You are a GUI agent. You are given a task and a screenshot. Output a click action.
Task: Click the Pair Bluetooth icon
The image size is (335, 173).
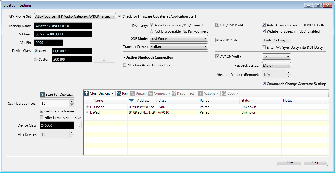click(119, 93)
